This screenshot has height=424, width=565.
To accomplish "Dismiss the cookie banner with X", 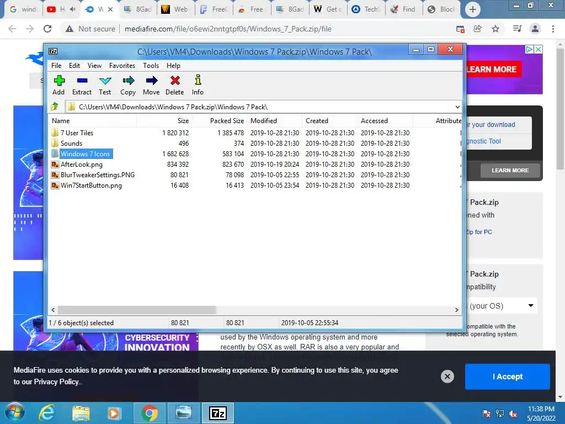I will coord(447,377).
